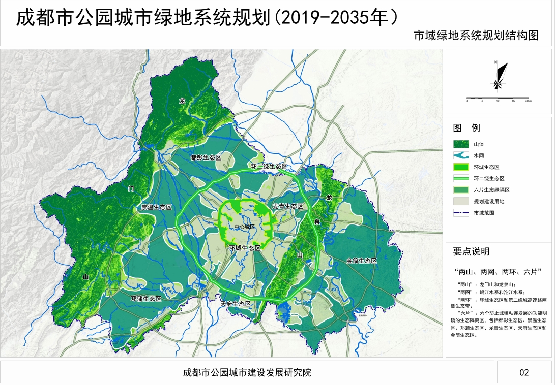The height and width of the screenshot is (385, 555).
Task: Click the distance scale bar
Action: point(498,98)
